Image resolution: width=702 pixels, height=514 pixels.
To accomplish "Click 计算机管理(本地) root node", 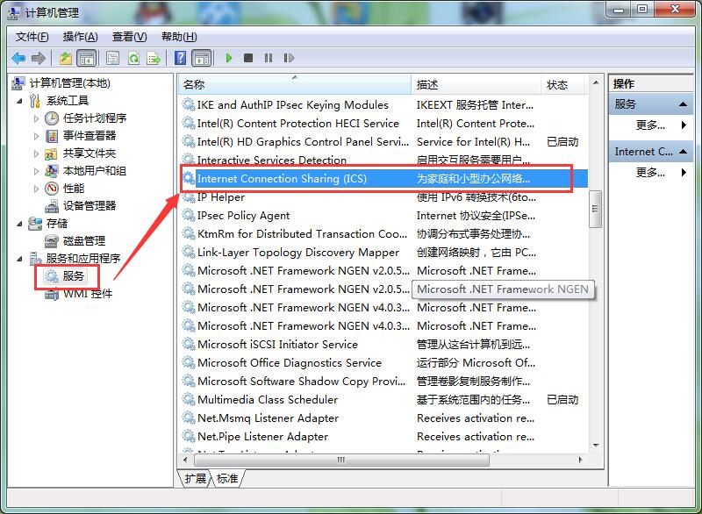I will (70, 83).
